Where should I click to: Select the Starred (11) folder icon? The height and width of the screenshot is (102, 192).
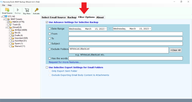[x=12, y=46]
